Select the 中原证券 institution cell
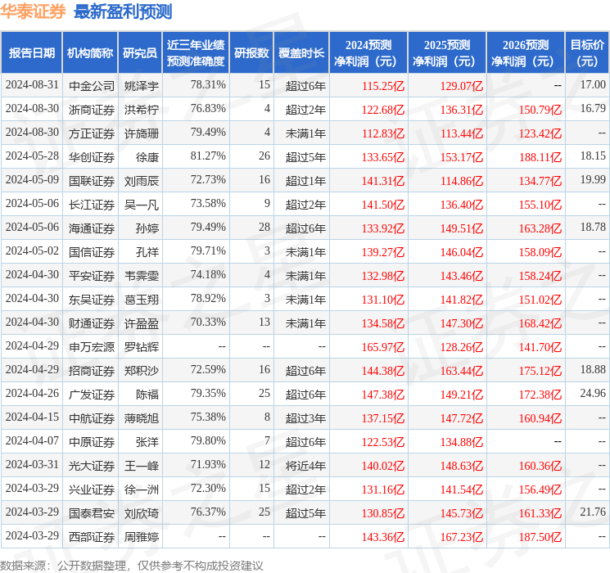This screenshot has width=610, height=573. pyautogui.click(x=92, y=442)
